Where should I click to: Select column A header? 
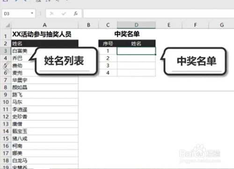(45, 25)
